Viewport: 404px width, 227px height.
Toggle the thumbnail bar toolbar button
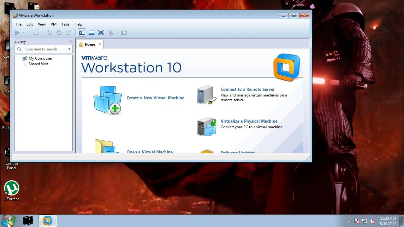pyautogui.click(x=92, y=32)
